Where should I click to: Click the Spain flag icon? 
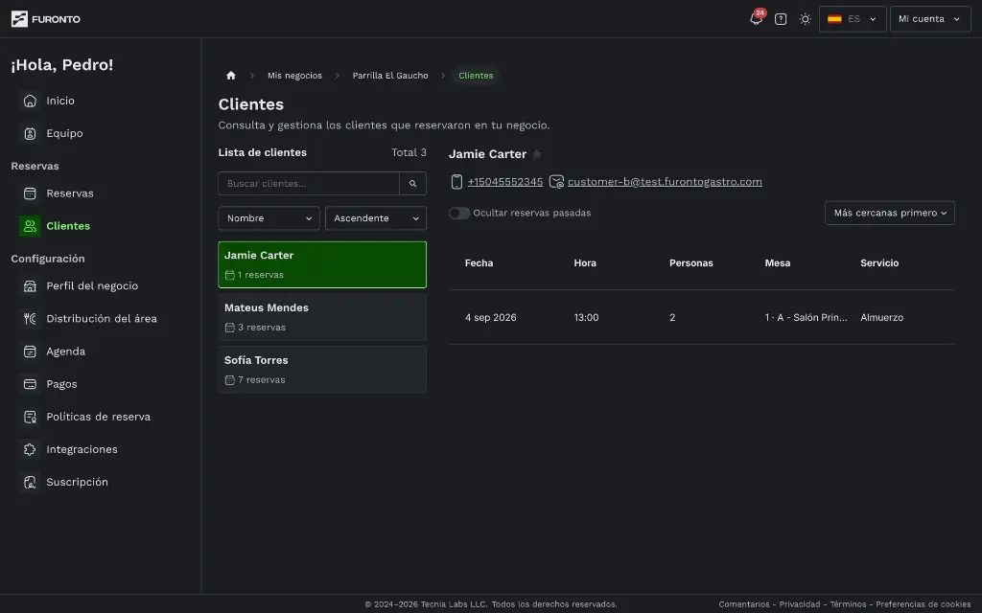(x=834, y=19)
